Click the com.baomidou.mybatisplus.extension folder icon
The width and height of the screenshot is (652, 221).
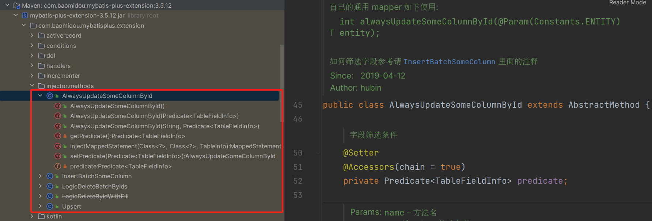33,26
